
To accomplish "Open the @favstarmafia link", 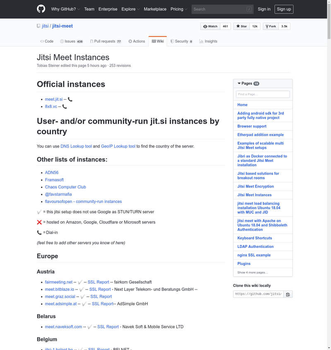I will click(x=58, y=194).
